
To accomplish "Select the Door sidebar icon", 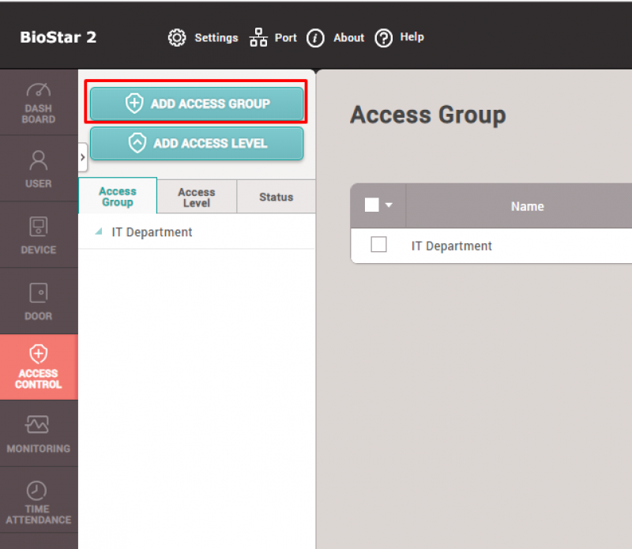I will click(x=38, y=293).
